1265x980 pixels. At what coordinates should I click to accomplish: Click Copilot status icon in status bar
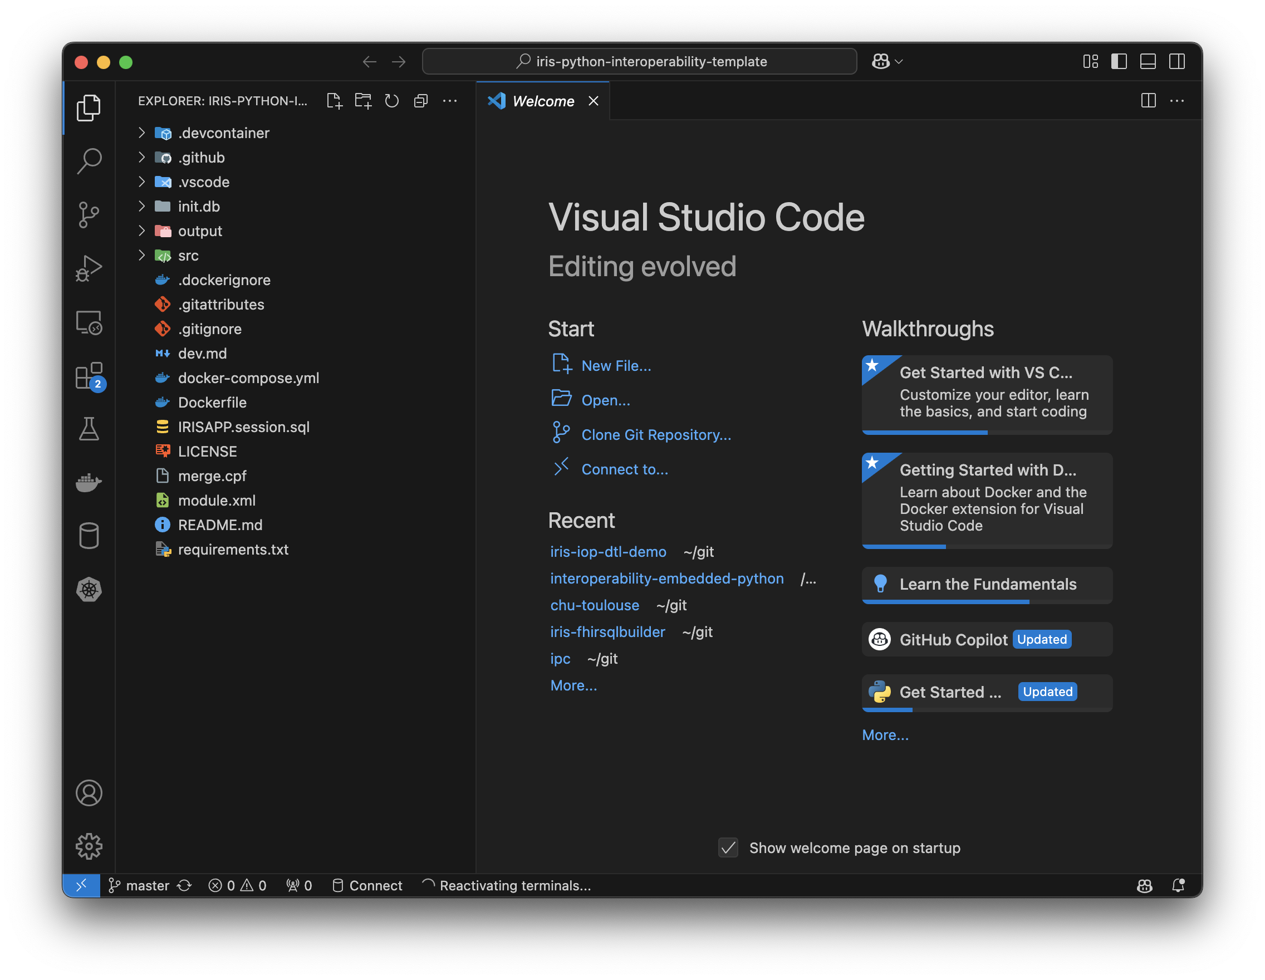tap(1145, 885)
